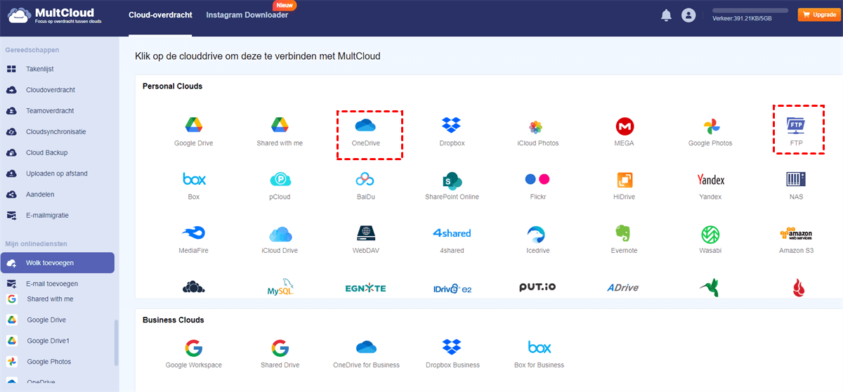Add Google Workspace business cloud
The height and width of the screenshot is (392, 843).
(194, 353)
